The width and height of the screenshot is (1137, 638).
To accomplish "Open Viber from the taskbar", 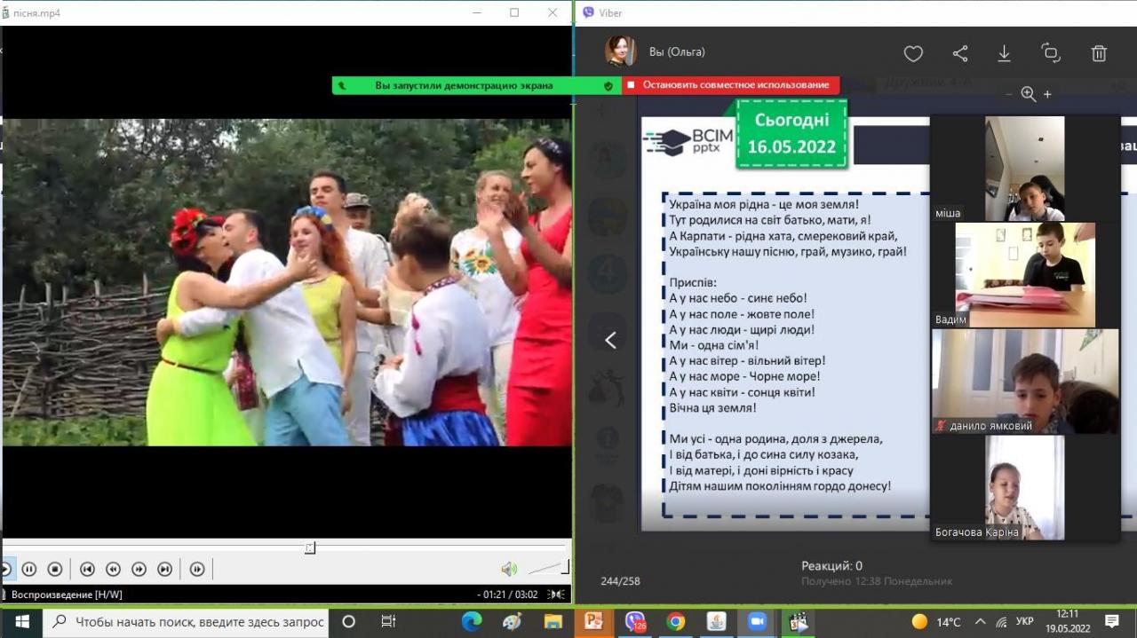I will [x=635, y=621].
